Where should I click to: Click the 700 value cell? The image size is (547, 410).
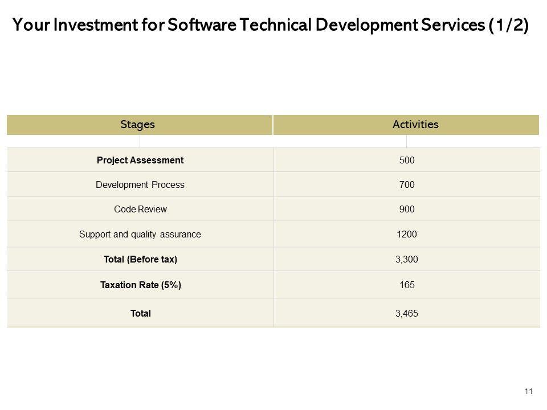pos(407,185)
